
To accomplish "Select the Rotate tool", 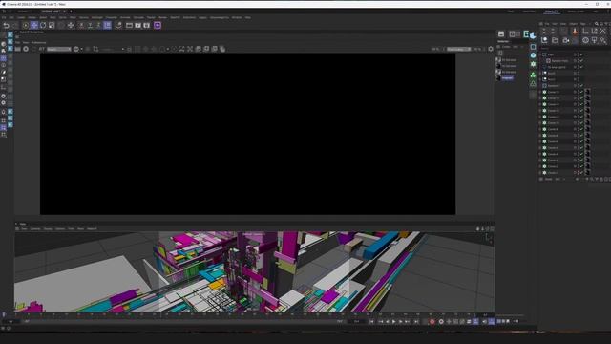I will (43, 26).
